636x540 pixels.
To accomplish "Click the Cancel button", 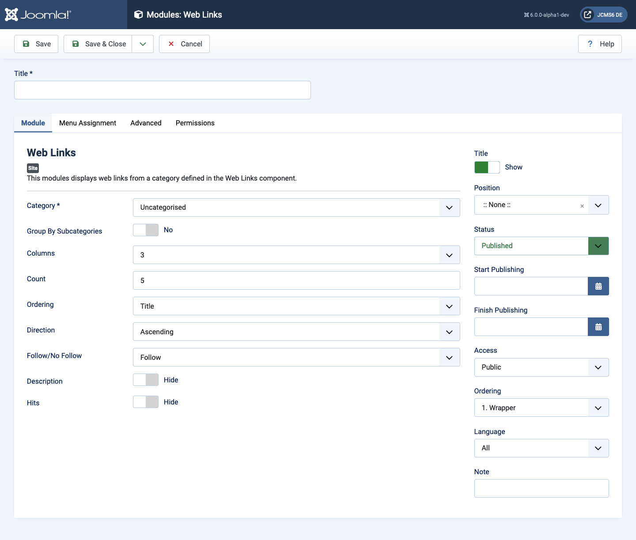I will click(x=184, y=44).
